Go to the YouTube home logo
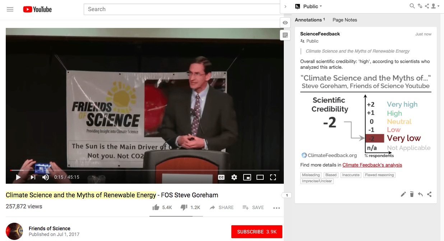 click(x=37, y=9)
